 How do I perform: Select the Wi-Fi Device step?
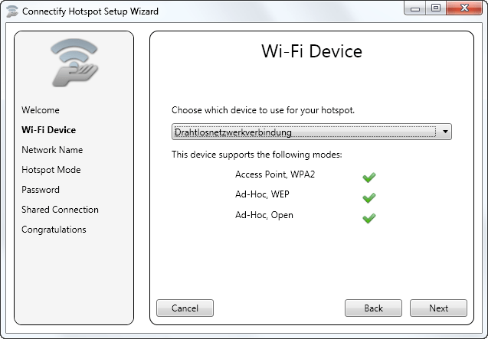tap(48, 130)
